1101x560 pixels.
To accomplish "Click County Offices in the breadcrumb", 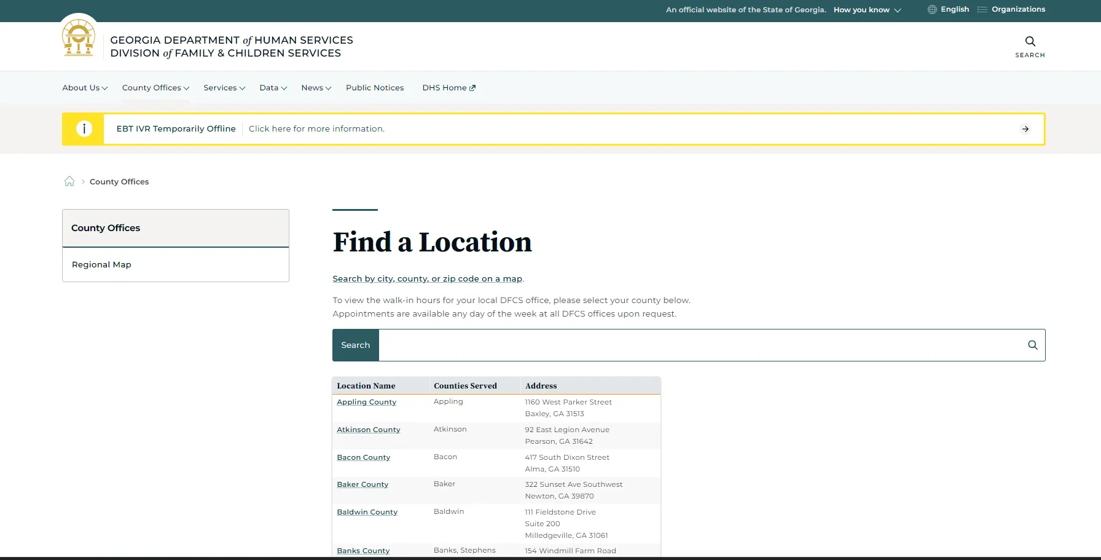I will point(119,181).
